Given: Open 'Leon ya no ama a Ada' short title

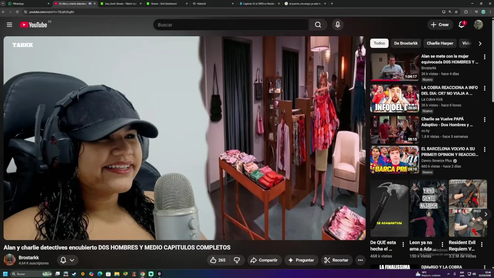Looking at the screenshot, I should [421, 246].
